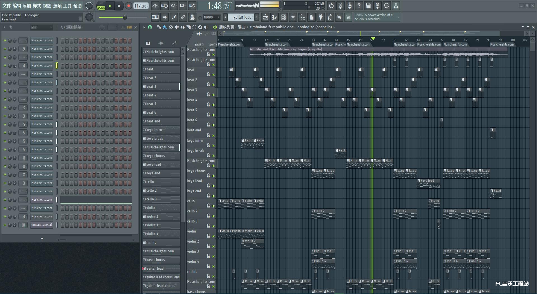537x294 pixels.
Task: Pause playback with the pause button
Action: 110,6
